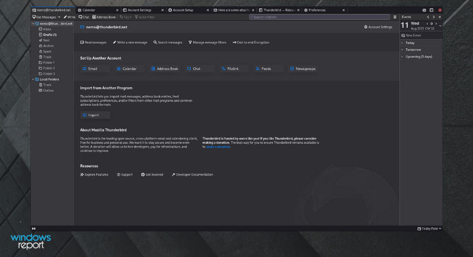Open Explore Features resource
This screenshot has width=473, height=257.
(x=94, y=175)
